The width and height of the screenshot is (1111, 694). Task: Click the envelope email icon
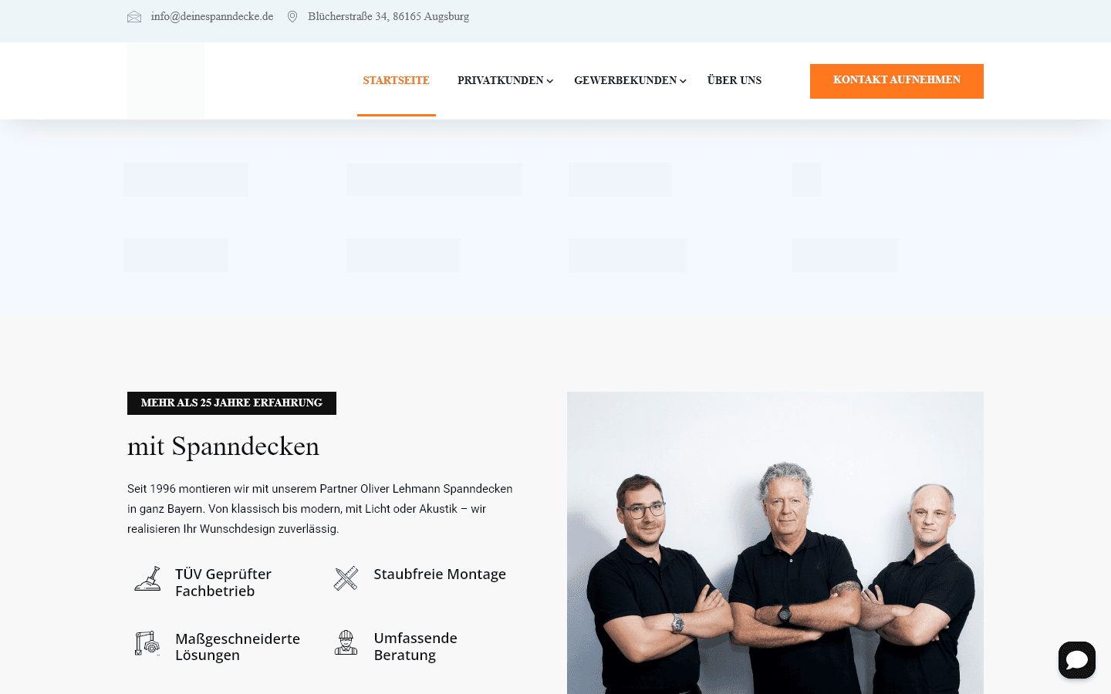134,17
